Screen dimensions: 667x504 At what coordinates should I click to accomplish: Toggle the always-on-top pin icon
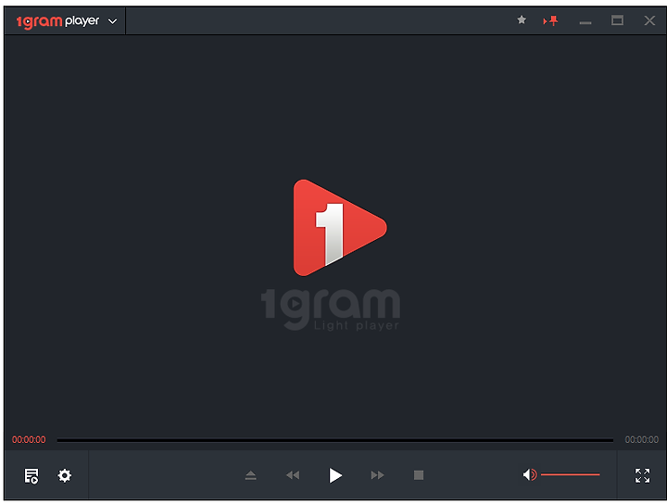(550, 20)
